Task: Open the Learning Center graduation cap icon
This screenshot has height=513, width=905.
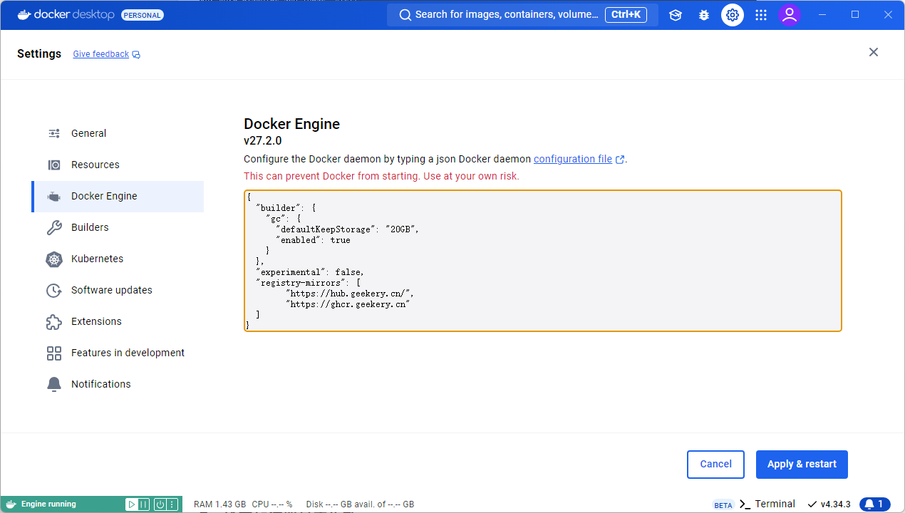Action: [x=676, y=15]
